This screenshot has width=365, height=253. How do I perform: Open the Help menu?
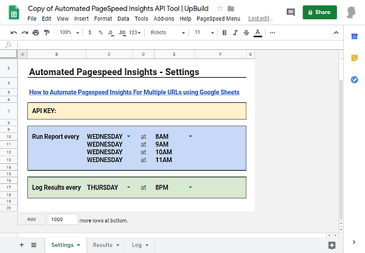[185, 19]
